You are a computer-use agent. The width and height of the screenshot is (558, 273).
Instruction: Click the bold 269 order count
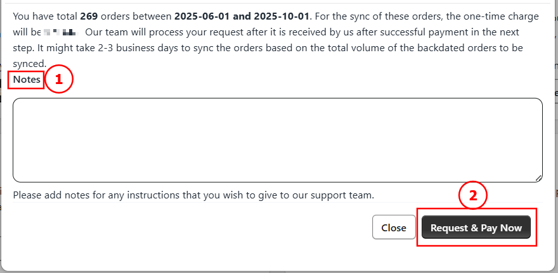coord(89,15)
